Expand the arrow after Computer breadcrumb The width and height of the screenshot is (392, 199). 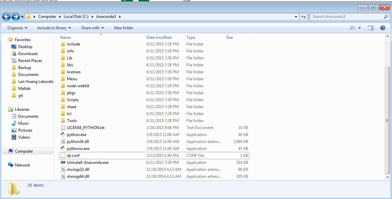click(60, 17)
